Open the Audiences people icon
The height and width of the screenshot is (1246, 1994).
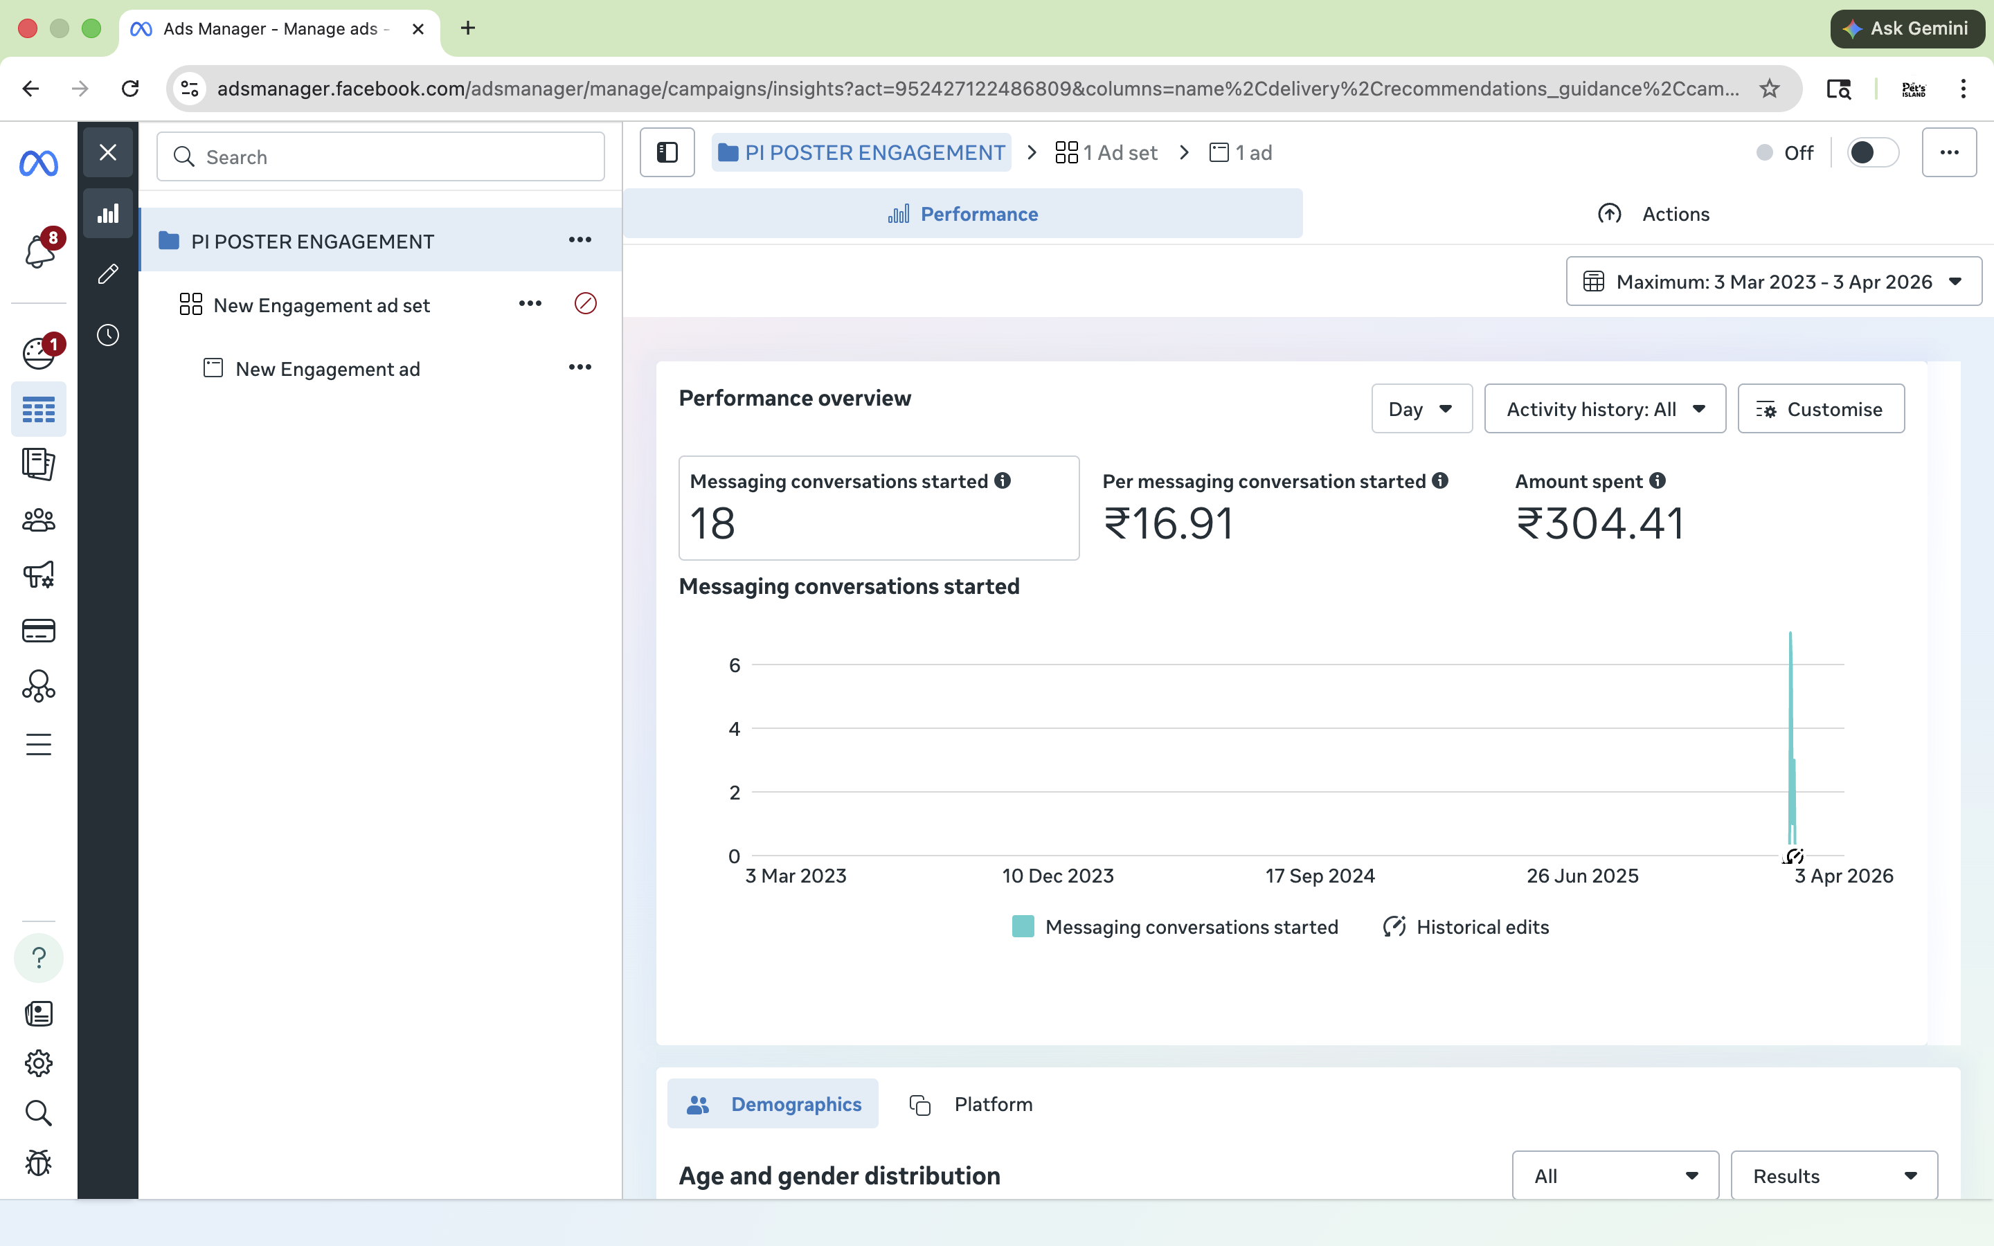pyautogui.click(x=38, y=520)
